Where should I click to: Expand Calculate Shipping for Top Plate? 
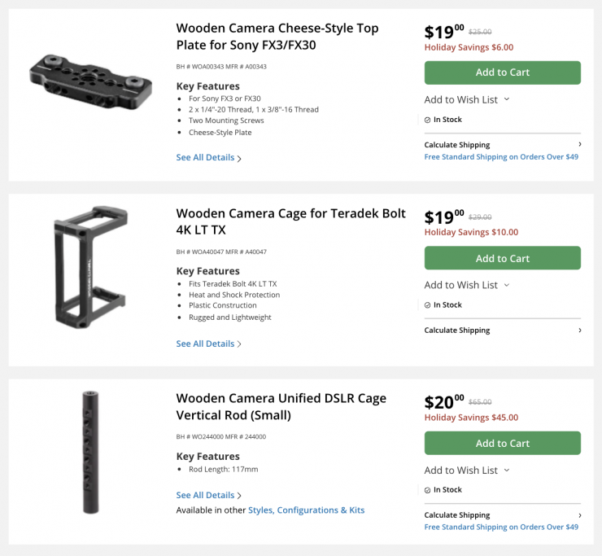tap(502, 145)
